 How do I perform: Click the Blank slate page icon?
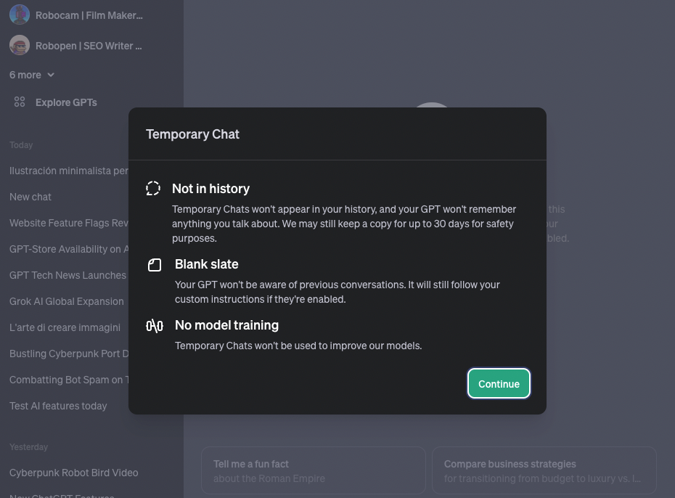155,265
